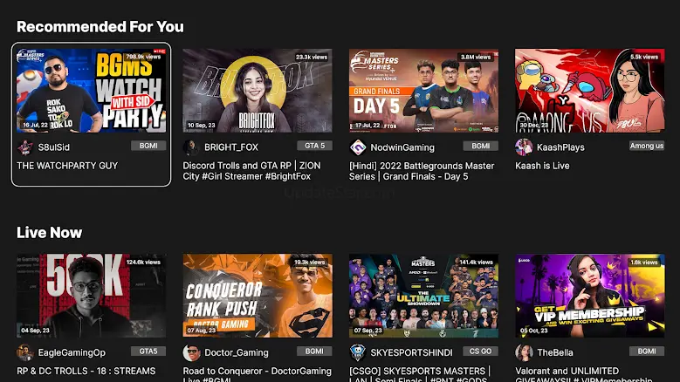Open '[CSGO] SKYESPORTS MASTERS' title
This screenshot has width=680, height=382.
pos(419,374)
